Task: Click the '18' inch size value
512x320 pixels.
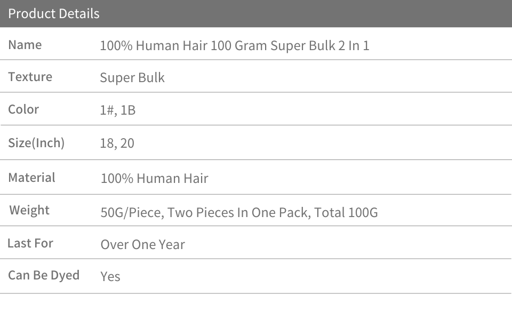Action: point(106,143)
